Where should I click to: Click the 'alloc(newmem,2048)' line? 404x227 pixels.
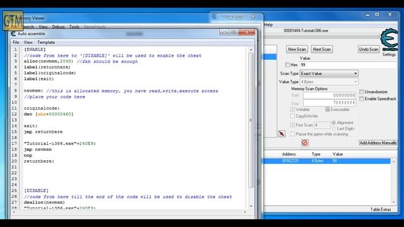(49, 62)
